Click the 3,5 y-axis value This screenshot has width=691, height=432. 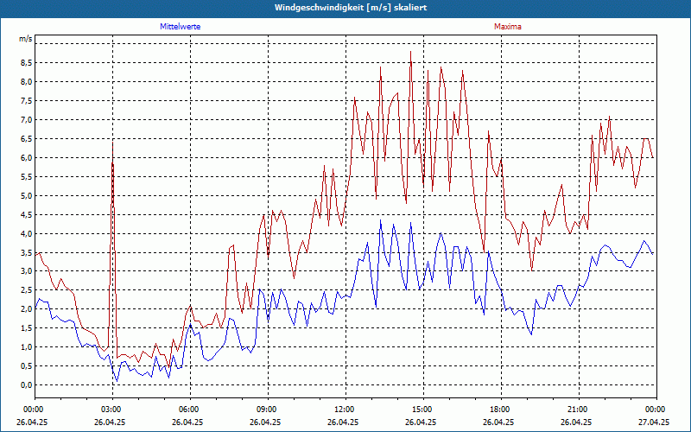coord(26,252)
